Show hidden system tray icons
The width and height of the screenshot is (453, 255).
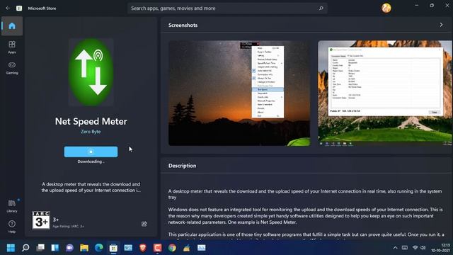pyautogui.click(x=395, y=248)
